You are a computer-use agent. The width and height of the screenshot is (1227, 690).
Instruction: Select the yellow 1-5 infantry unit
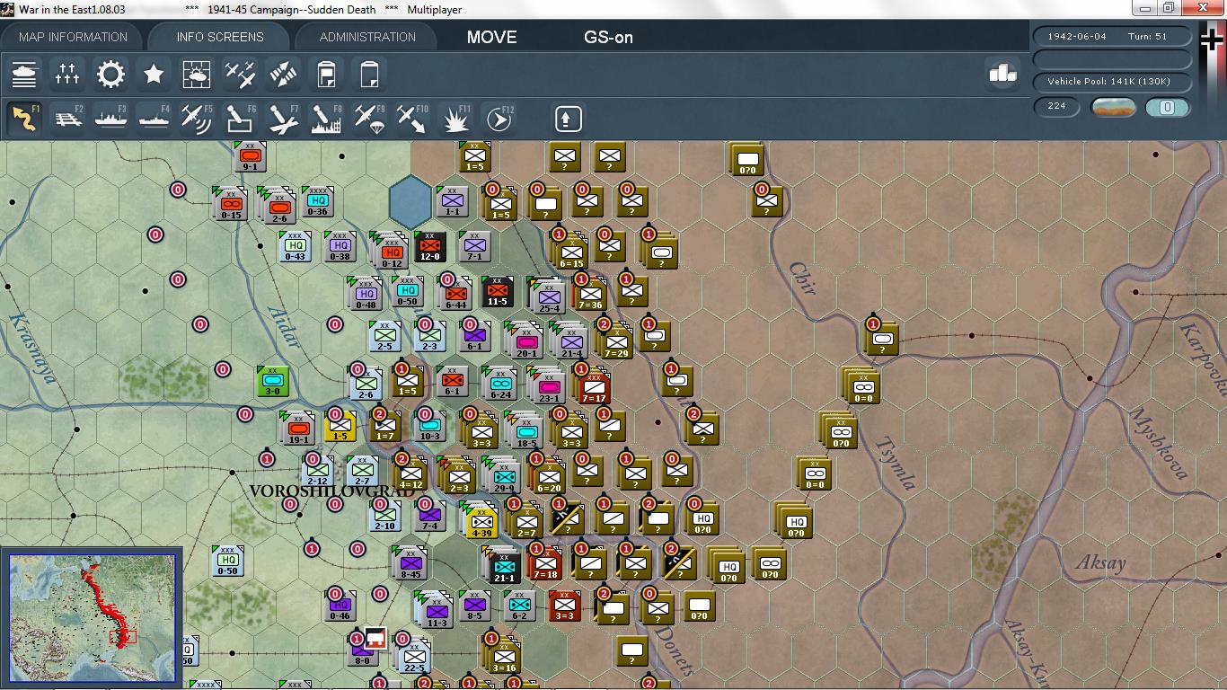pos(340,426)
